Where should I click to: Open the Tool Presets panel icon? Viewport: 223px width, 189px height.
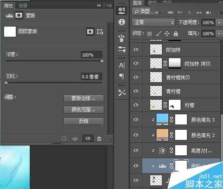[x=122, y=93]
